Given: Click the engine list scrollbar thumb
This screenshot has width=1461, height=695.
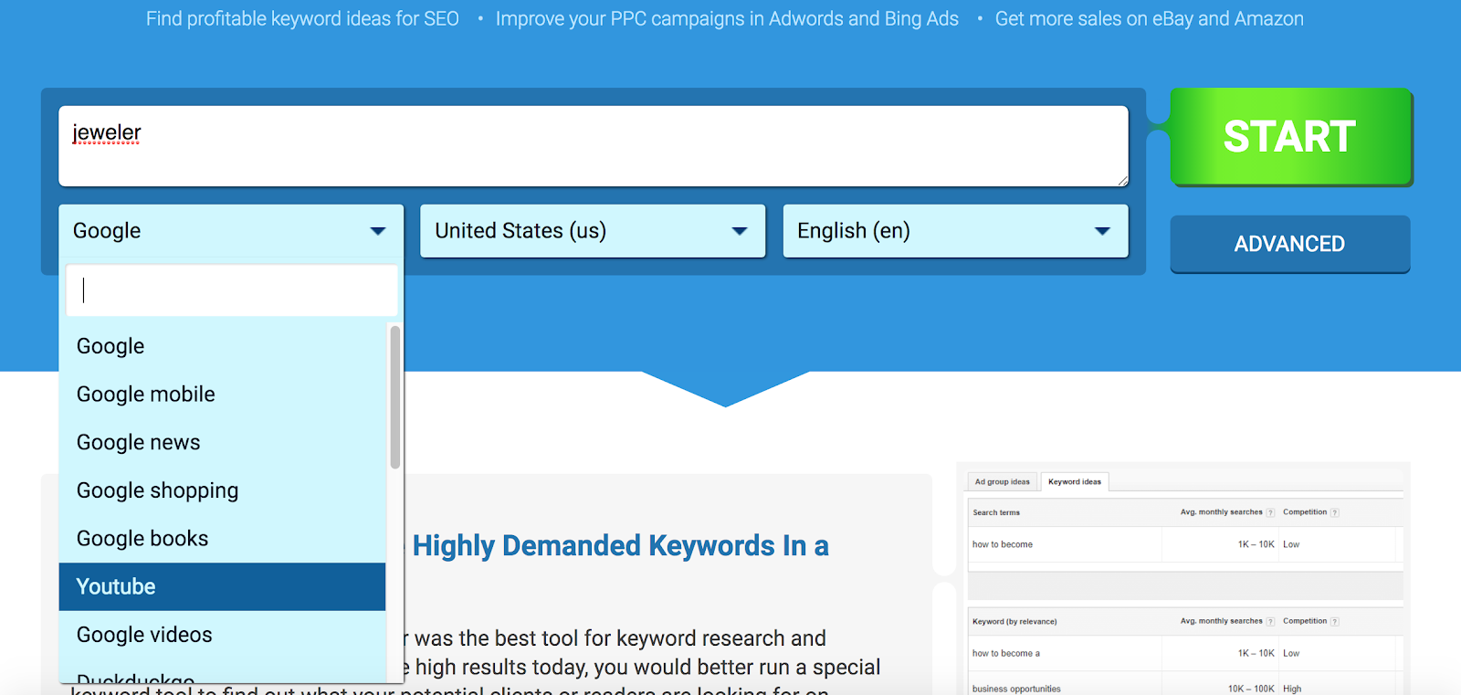Looking at the screenshot, I should [x=395, y=397].
